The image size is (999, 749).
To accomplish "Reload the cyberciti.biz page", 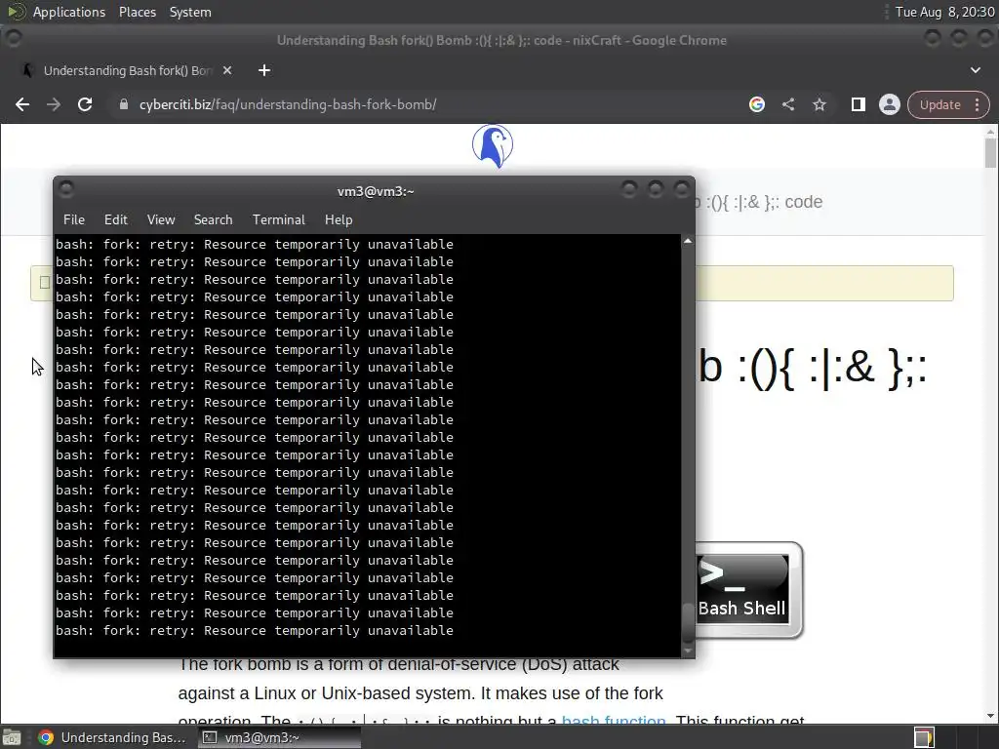I will pos(85,104).
